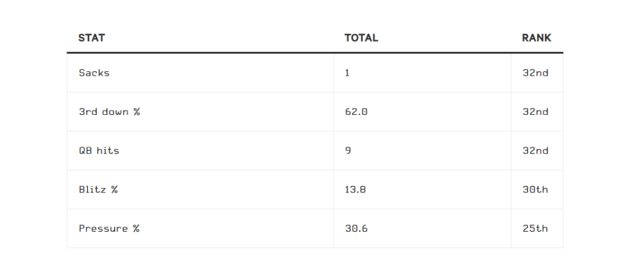Click the RANK column header
Viewport: 633px width, 257px height.
coord(537,38)
